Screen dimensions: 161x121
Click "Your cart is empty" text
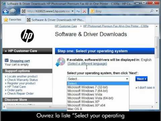[x=17, y=65]
